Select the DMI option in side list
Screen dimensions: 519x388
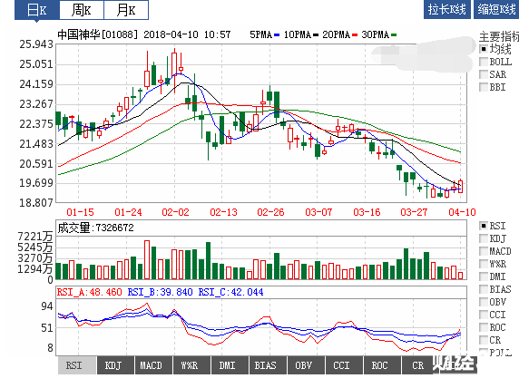(x=484, y=276)
